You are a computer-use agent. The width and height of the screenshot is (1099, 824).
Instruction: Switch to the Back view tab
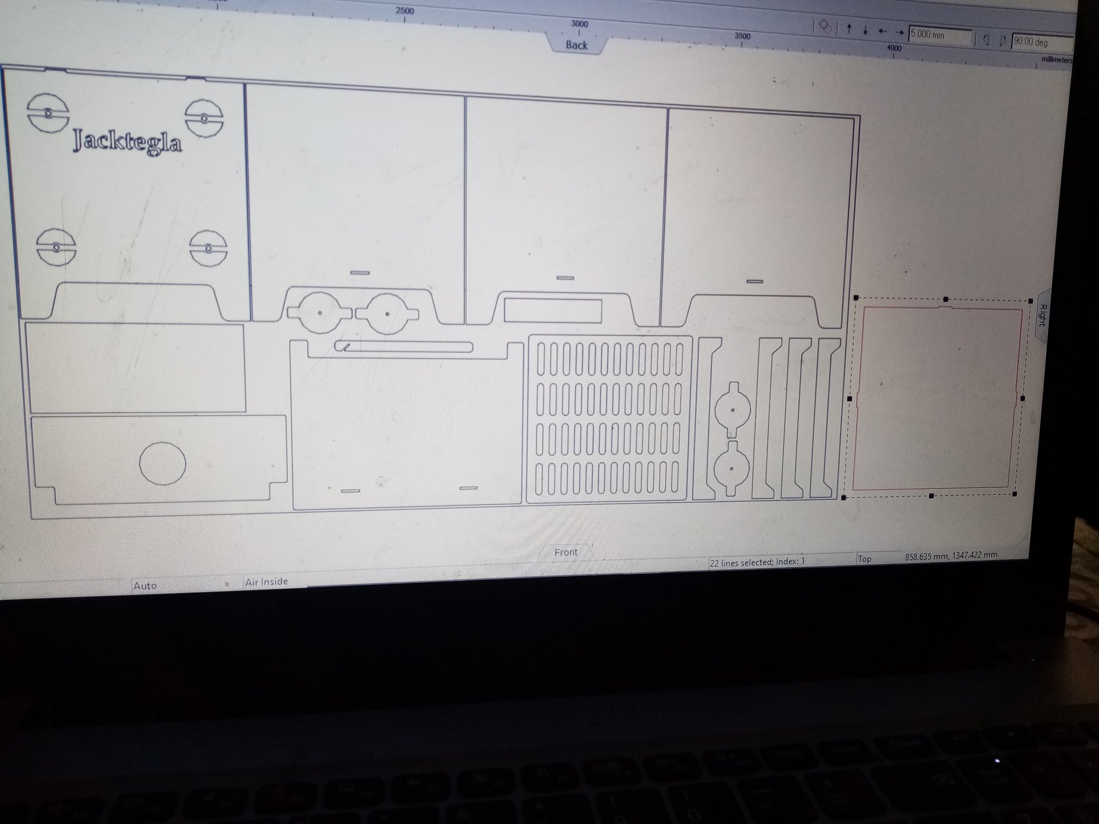(576, 45)
